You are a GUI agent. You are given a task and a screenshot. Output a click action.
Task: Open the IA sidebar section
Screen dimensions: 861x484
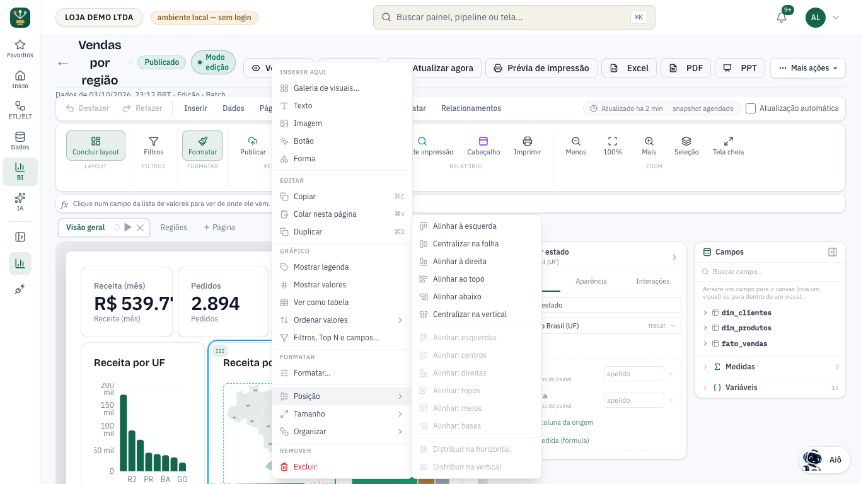point(20,202)
